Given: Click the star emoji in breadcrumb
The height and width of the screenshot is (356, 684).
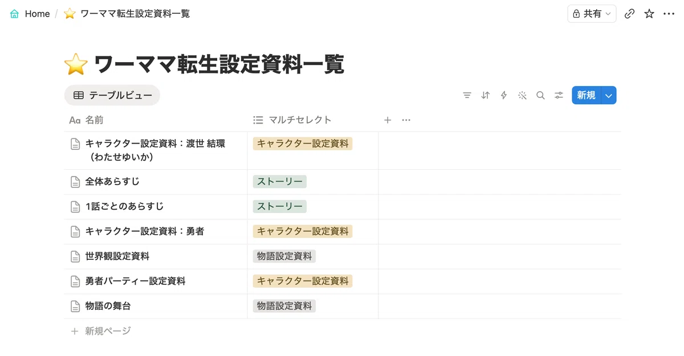Looking at the screenshot, I should pyautogui.click(x=70, y=14).
